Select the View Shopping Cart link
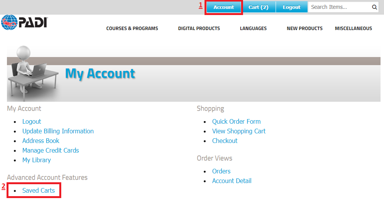The height and width of the screenshot is (200, 384). pyautogui.click(x=239, y=131)
